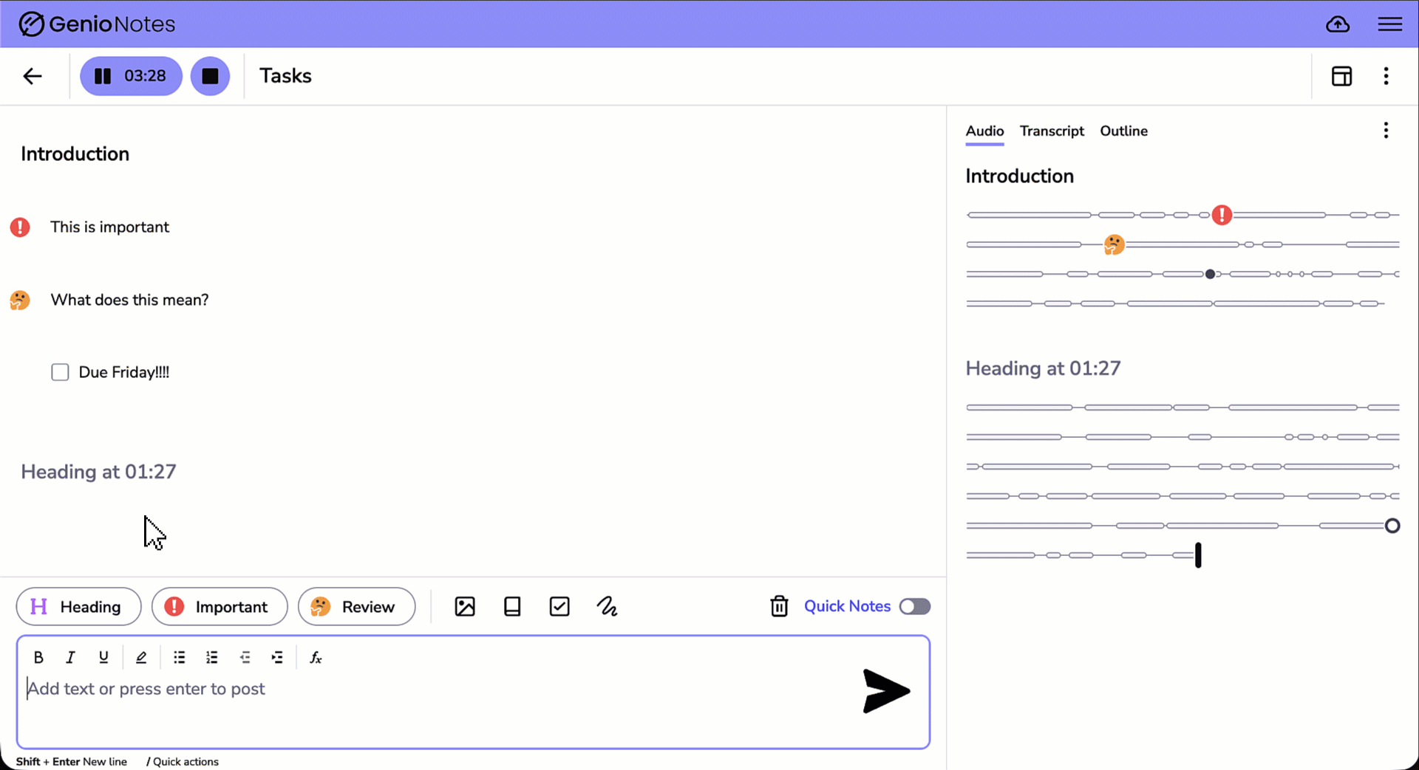Image resolution: width=1419 pixels, height=770 pixels.
Task: Open audio panel three-dot menu
Action: [1386, 131]
